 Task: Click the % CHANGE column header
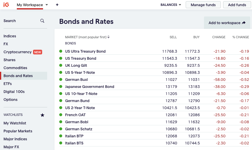[241, 37]
